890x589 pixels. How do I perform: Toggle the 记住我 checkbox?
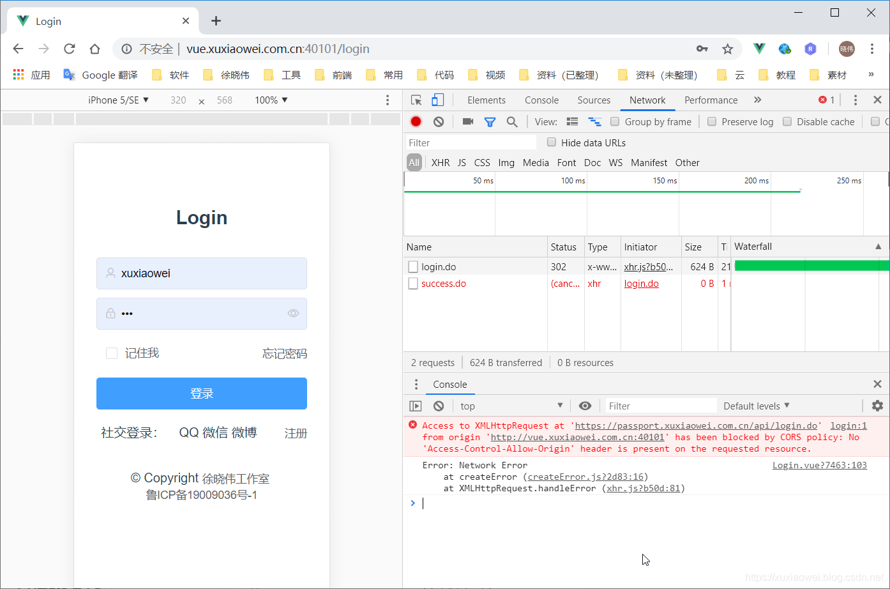point(112,353)
